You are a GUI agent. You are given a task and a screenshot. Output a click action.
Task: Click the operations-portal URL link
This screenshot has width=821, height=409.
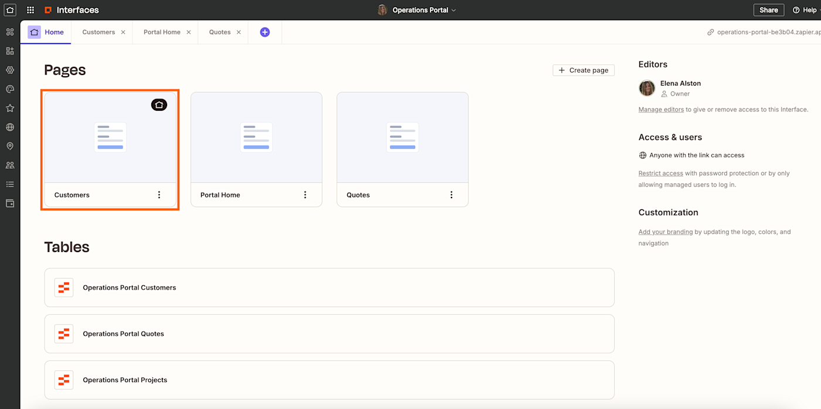(x=769, y=32)
